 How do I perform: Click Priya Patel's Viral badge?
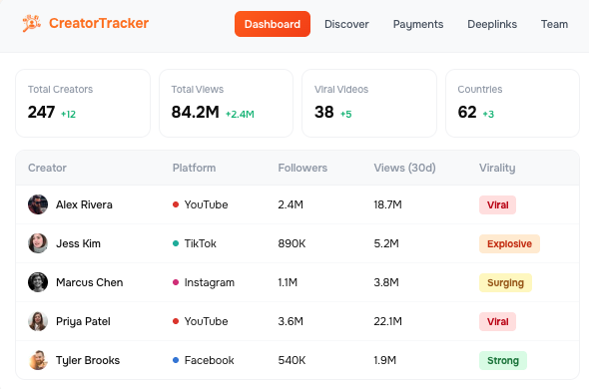click(497, 322)
